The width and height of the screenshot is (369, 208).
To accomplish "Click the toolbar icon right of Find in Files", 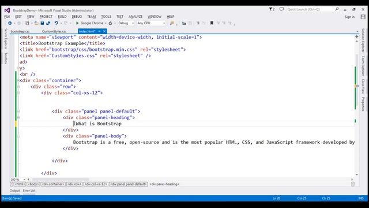I will [184, 23].
